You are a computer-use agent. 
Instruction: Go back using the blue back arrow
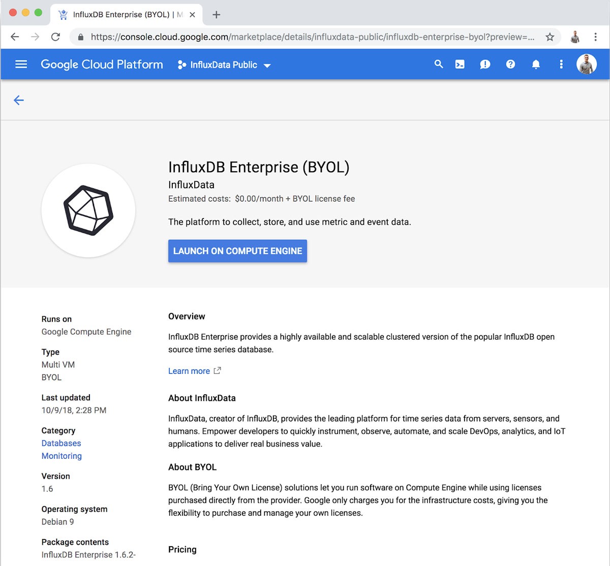tap(19, 100)
